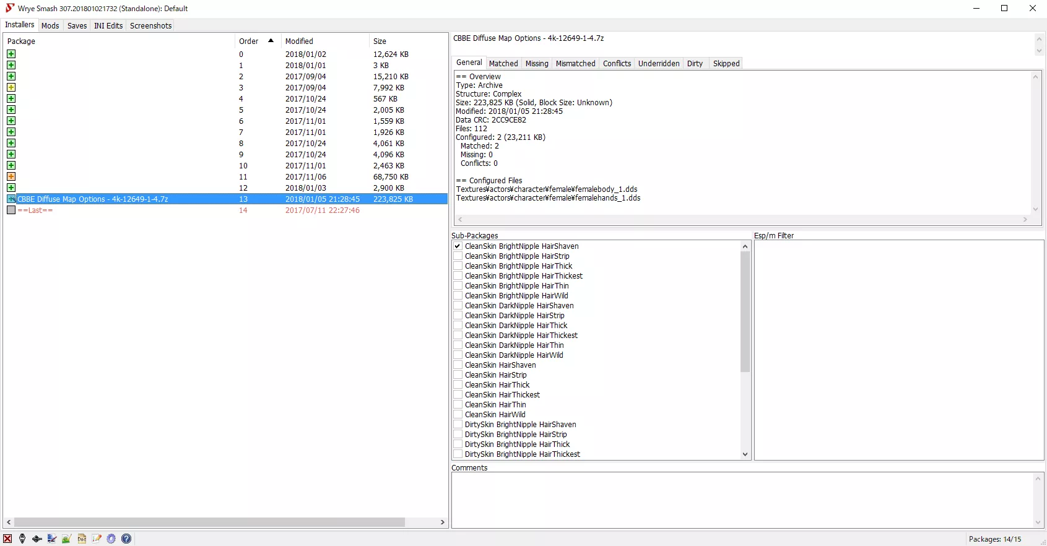The image size is (1047, 546).
Task: Launch the game via dragon logo icon
Action: pos(22,539)
